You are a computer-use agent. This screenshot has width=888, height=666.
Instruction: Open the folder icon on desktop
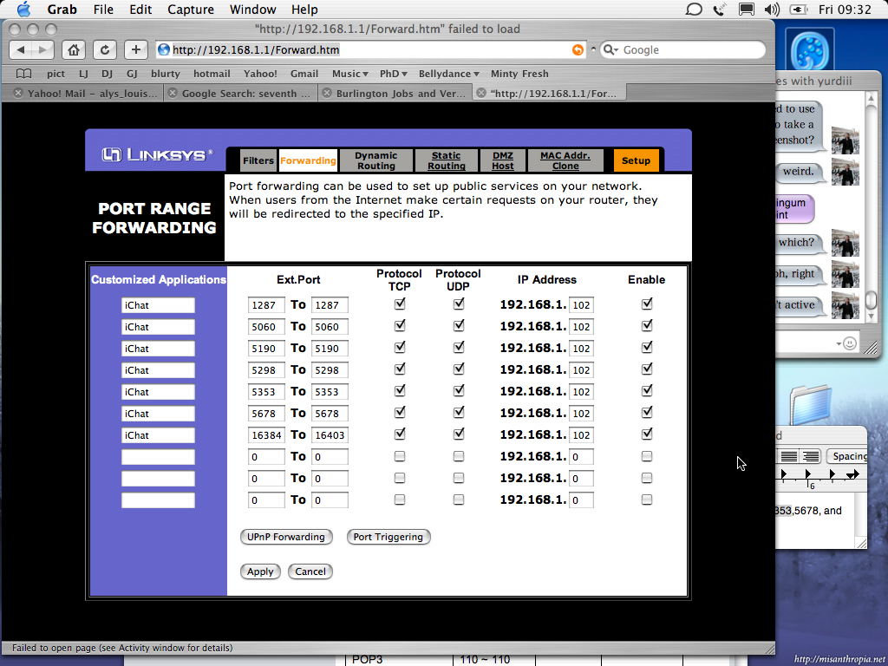[811, 406]
